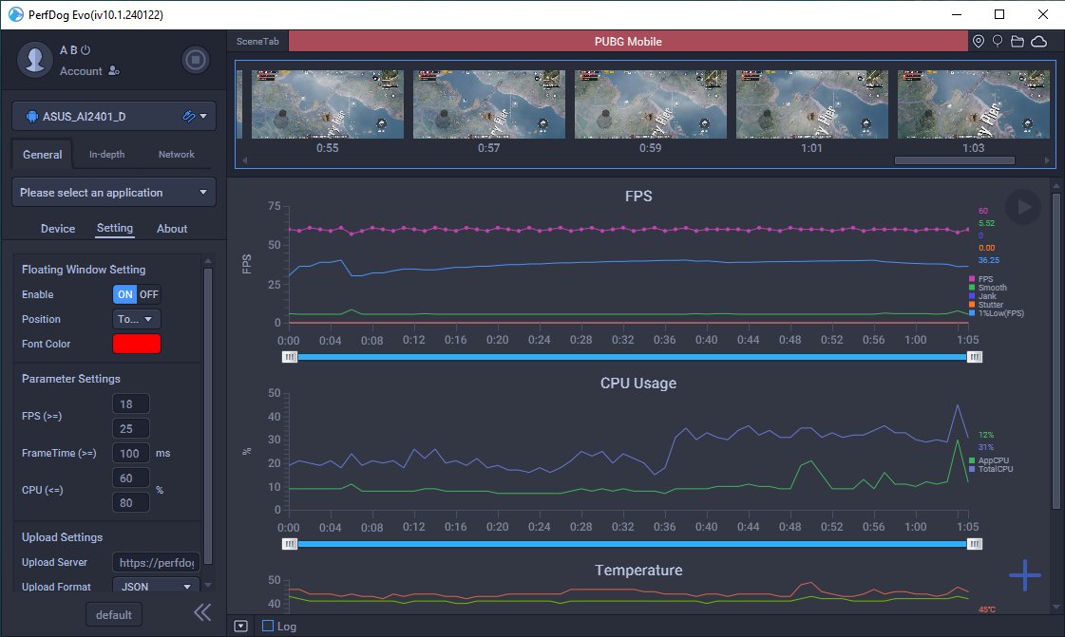Click the default button
1065x637 pixels.
click(113, 614)
